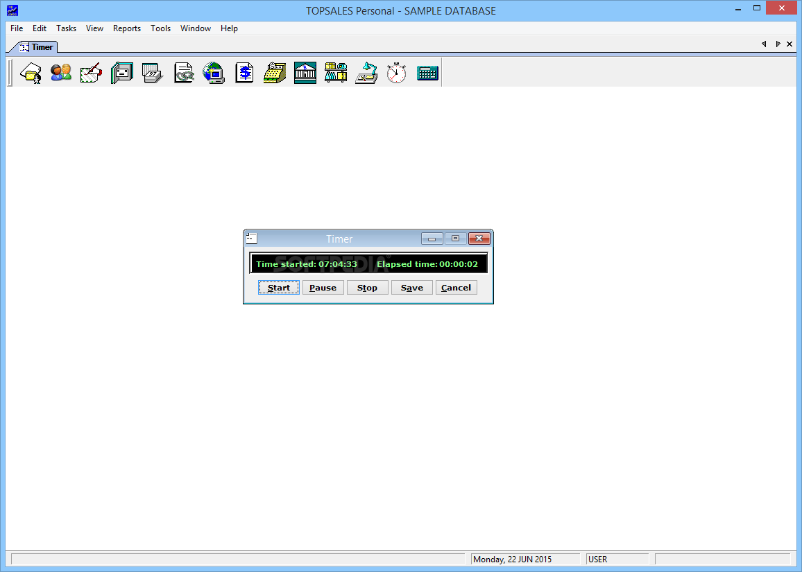This screenshot has width=802, height=572.
Task: Open the address book envelope icon
Action: (121, 73)
